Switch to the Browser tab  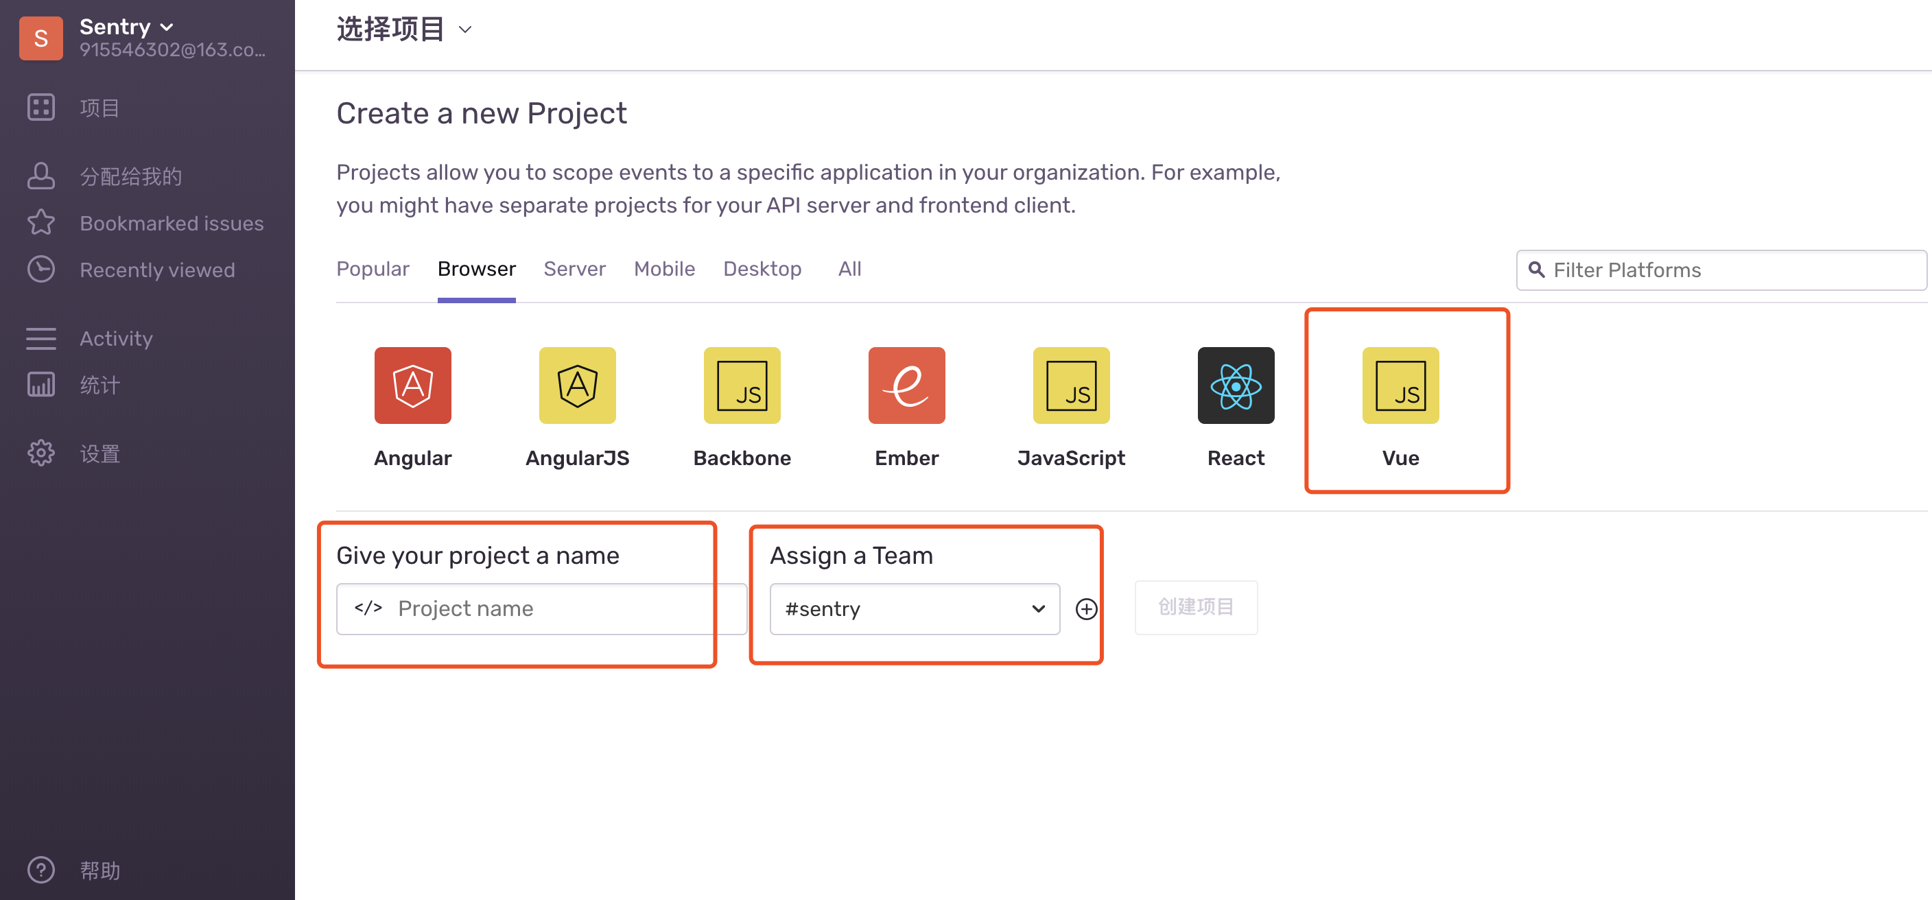point(476,268)
